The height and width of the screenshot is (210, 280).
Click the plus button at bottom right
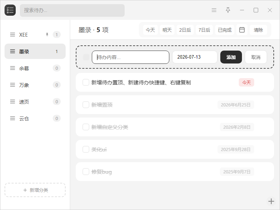271,201
